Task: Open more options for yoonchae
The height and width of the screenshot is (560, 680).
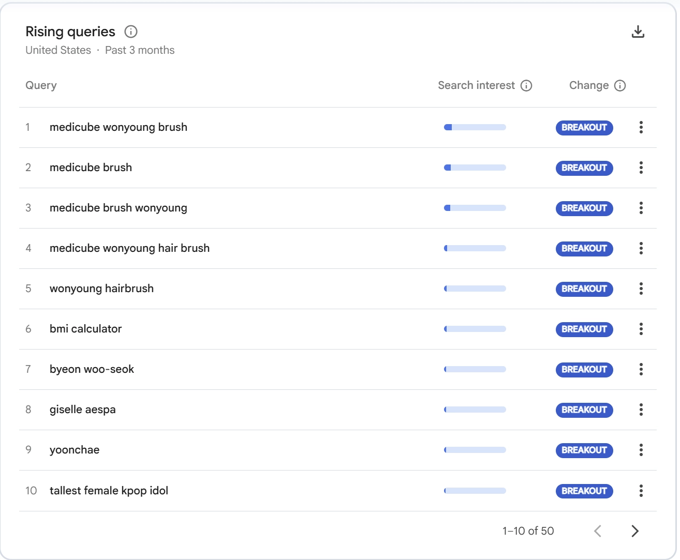Action: (x=641, y=450)
